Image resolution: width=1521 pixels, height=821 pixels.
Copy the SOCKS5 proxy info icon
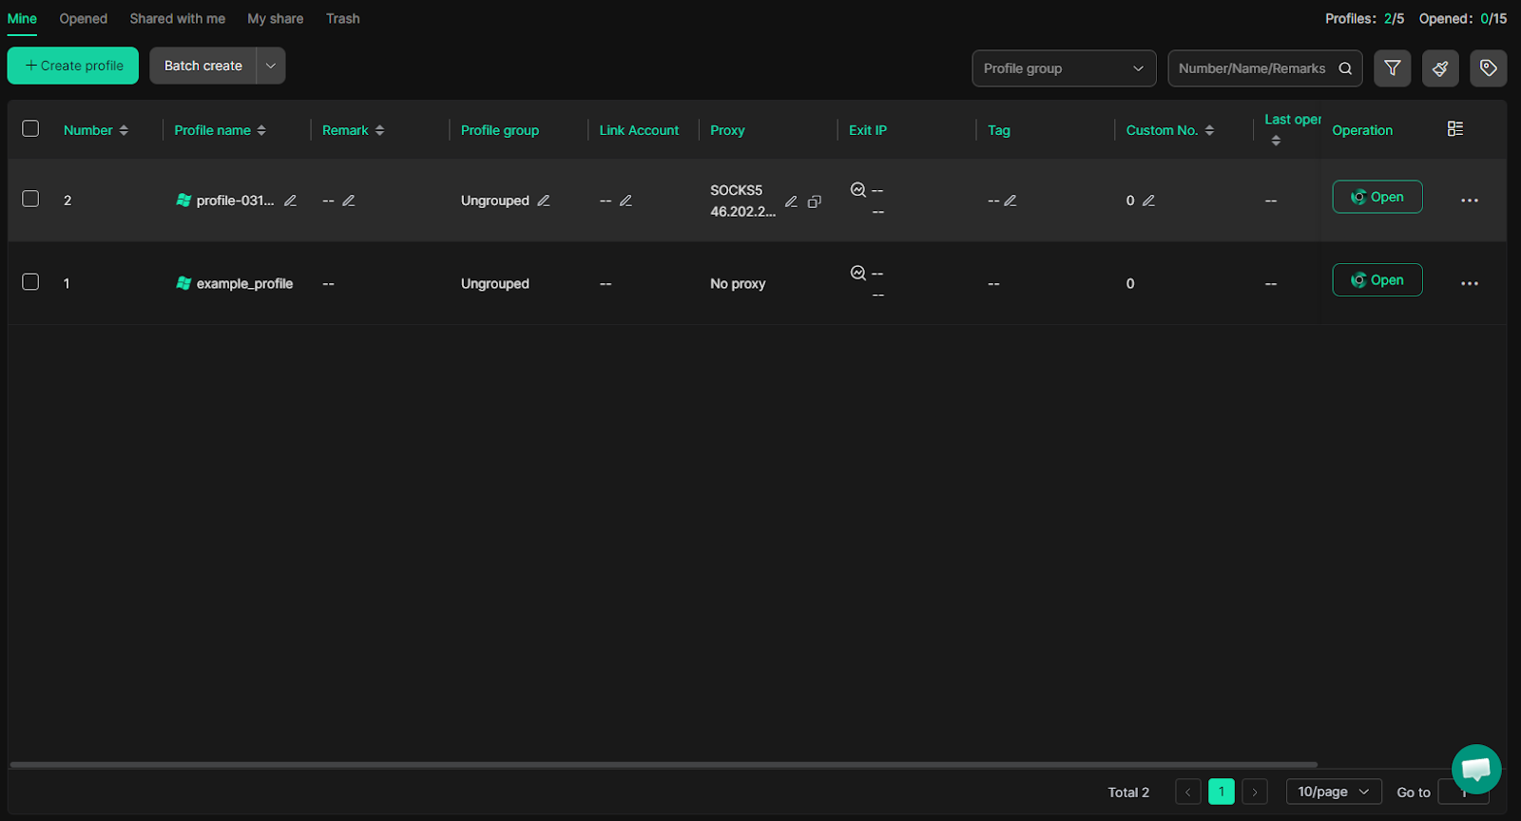coord(815,201)
